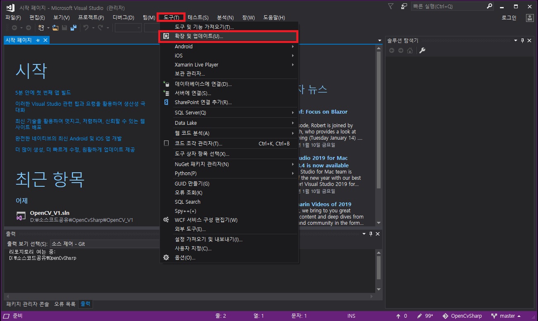This screenshot has height=321, width=538.
Task: Pin the 출력 output panel
Action: [x=371, y=234]
